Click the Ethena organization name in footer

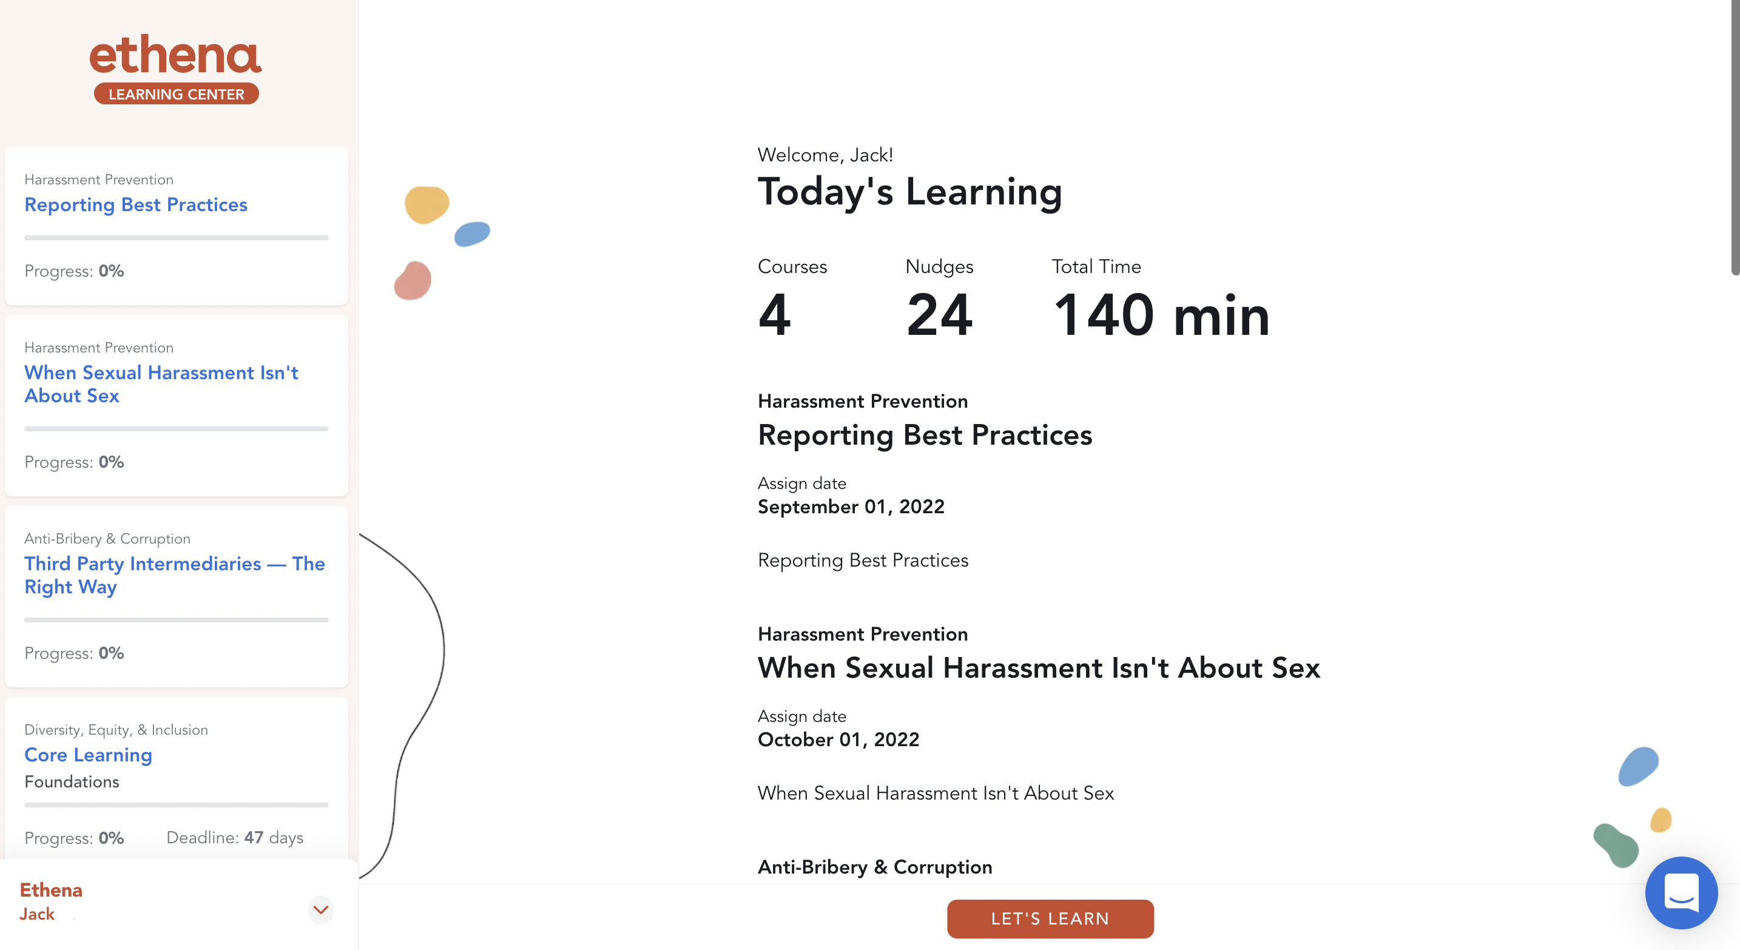pos(51,890)
